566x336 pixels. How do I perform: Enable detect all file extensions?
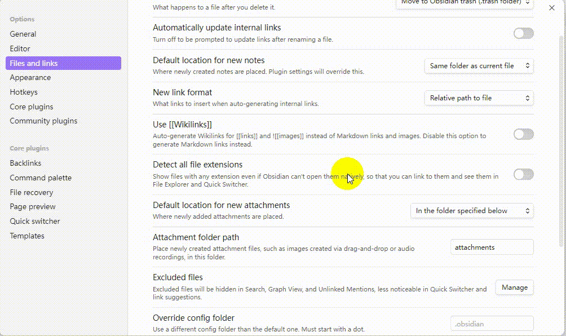click(523, 175)
